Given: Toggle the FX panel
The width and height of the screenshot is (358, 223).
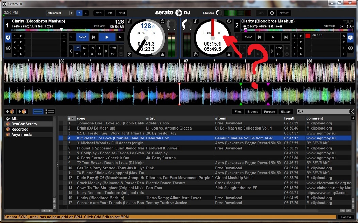Looking at the screenshot, I should pos(110,13).
